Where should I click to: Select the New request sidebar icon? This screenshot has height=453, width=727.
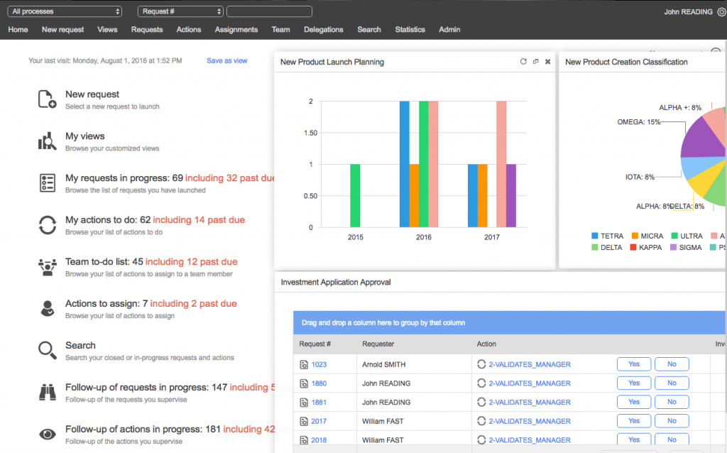(47, 99)
